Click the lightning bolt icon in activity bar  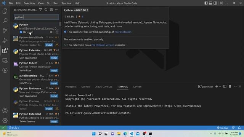pos(5,70)
